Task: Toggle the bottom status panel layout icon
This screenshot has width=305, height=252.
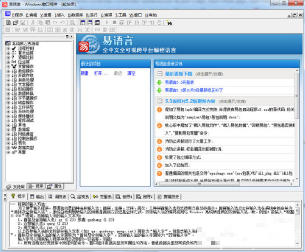Action: [x=90, y=23]
